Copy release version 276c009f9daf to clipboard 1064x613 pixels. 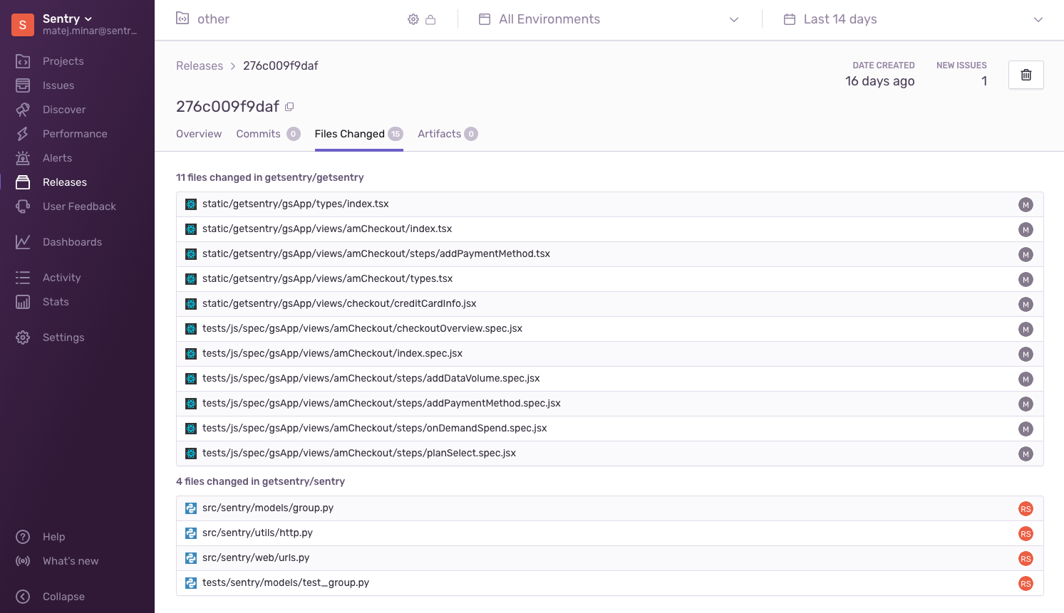click(289, 107)
